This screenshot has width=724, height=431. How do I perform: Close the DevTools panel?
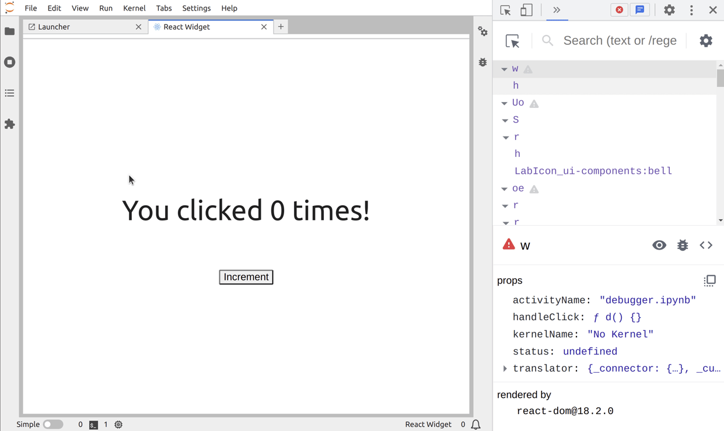point(713,10)
